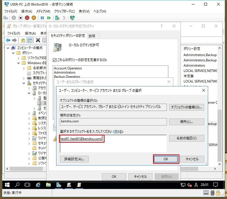Toggle 'これらのポリシーの設定を定義する' checkbox
This screenshot has width=227, height=199.
tap(55, 60)
